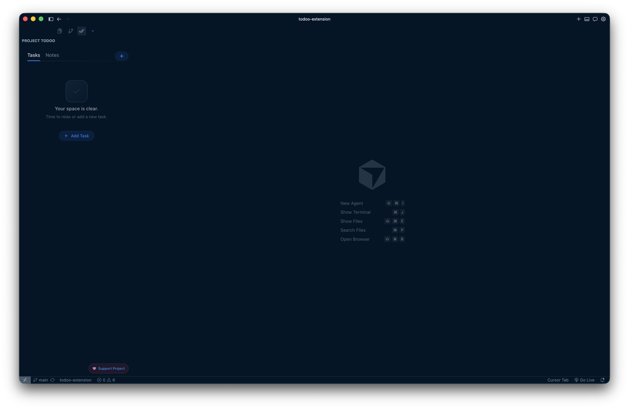This screenshot has height=409, width=629.
Task: Toggle the panel layout icon top right
Action: point(587,19)
